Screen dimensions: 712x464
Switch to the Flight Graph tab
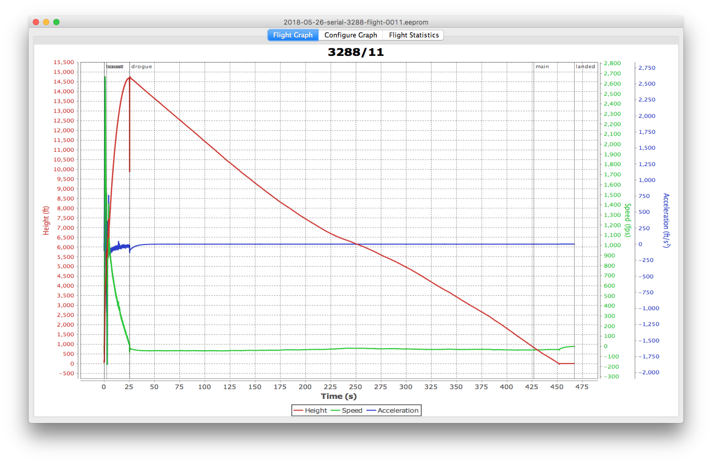coord(293,35)
